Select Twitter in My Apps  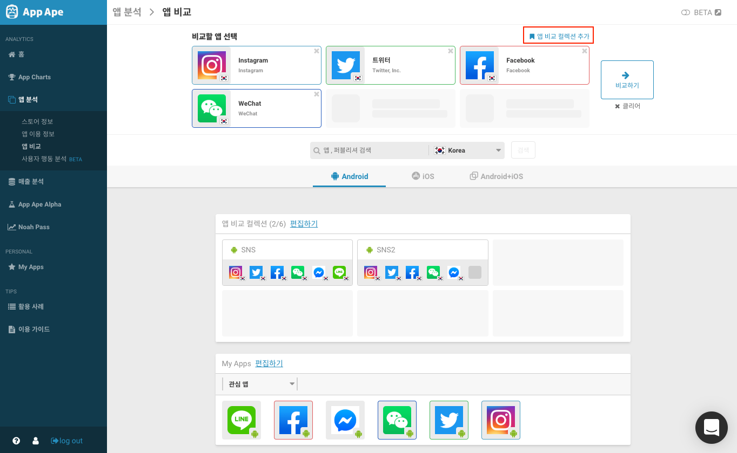click(449, 420)
